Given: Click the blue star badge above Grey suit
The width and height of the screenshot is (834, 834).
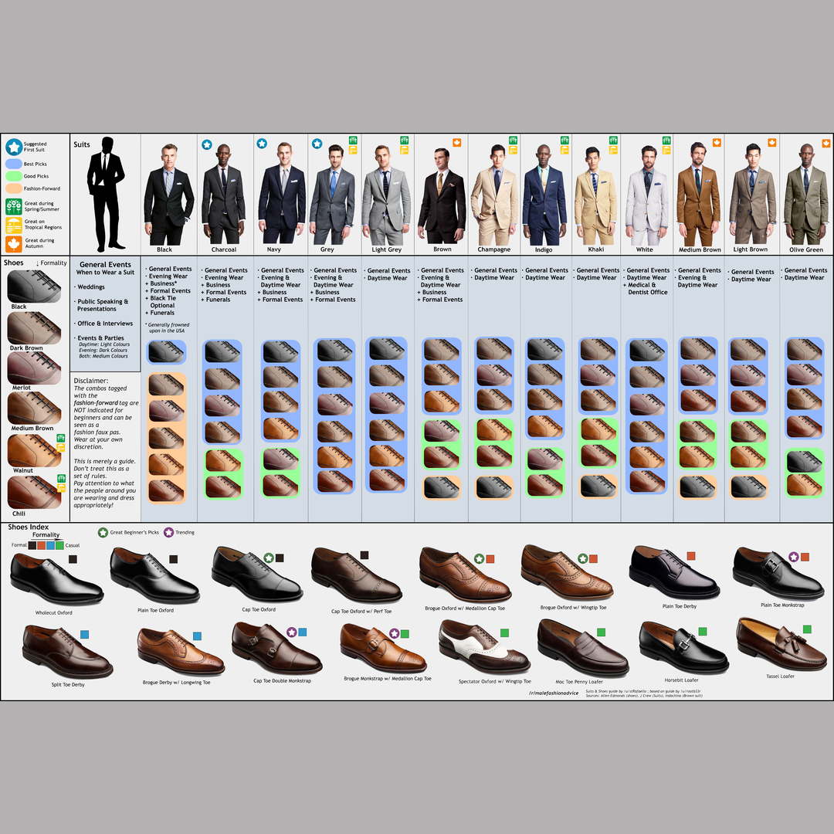Looking at the screenshot, I should click(317, 144).
